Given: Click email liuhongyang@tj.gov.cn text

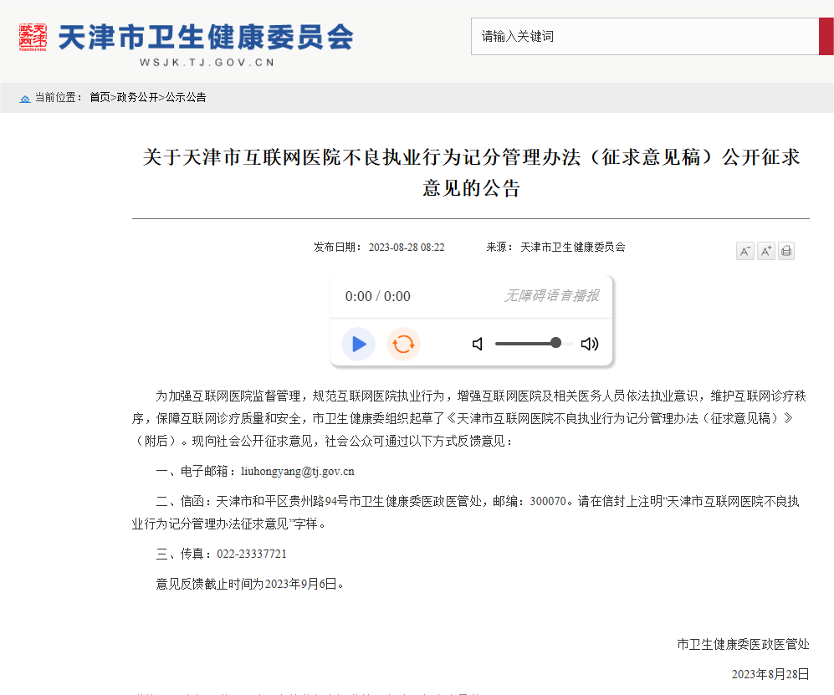Looking at the screenshot, I should point(297,471).
